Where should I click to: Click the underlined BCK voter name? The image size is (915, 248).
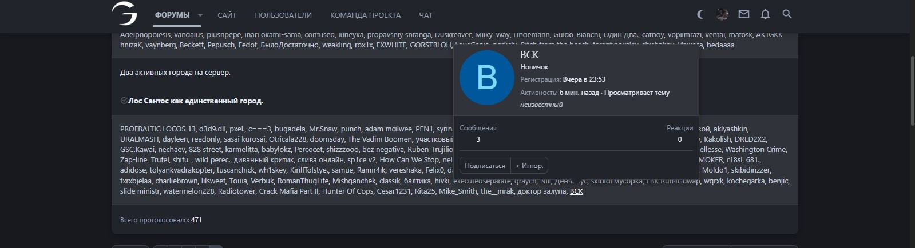coord(576,191)
